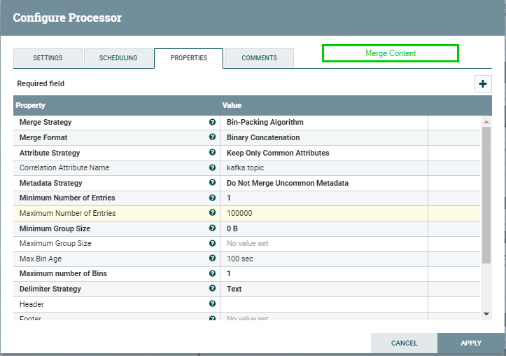Click the help icon for Merge Format

pyautogui.click(x=212, y=137)
